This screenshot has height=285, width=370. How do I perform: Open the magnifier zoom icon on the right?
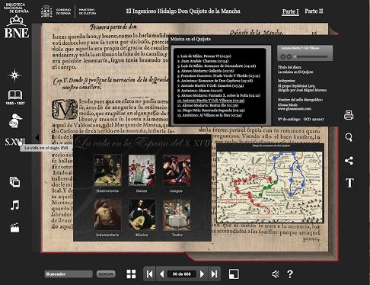coord(349,137)
